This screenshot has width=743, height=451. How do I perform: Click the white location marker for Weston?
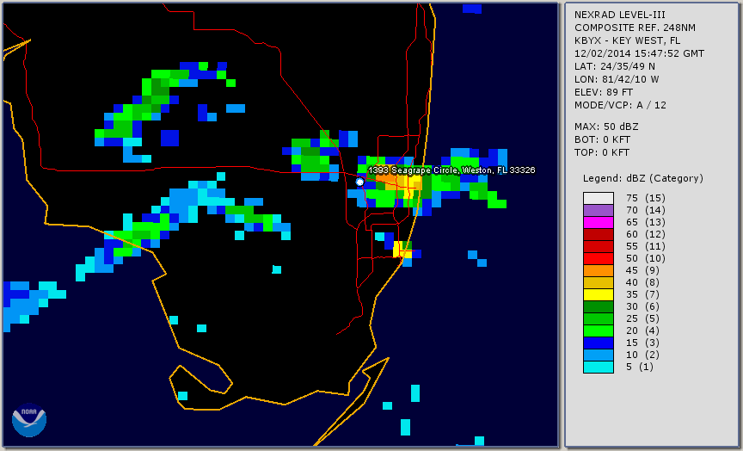(x=359, y=182)
